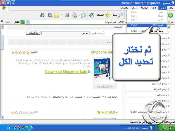175x131 pixels.
Task: Open the أدوات (Tools) menu
Action: pyautogui.click(x=134, y=8)
